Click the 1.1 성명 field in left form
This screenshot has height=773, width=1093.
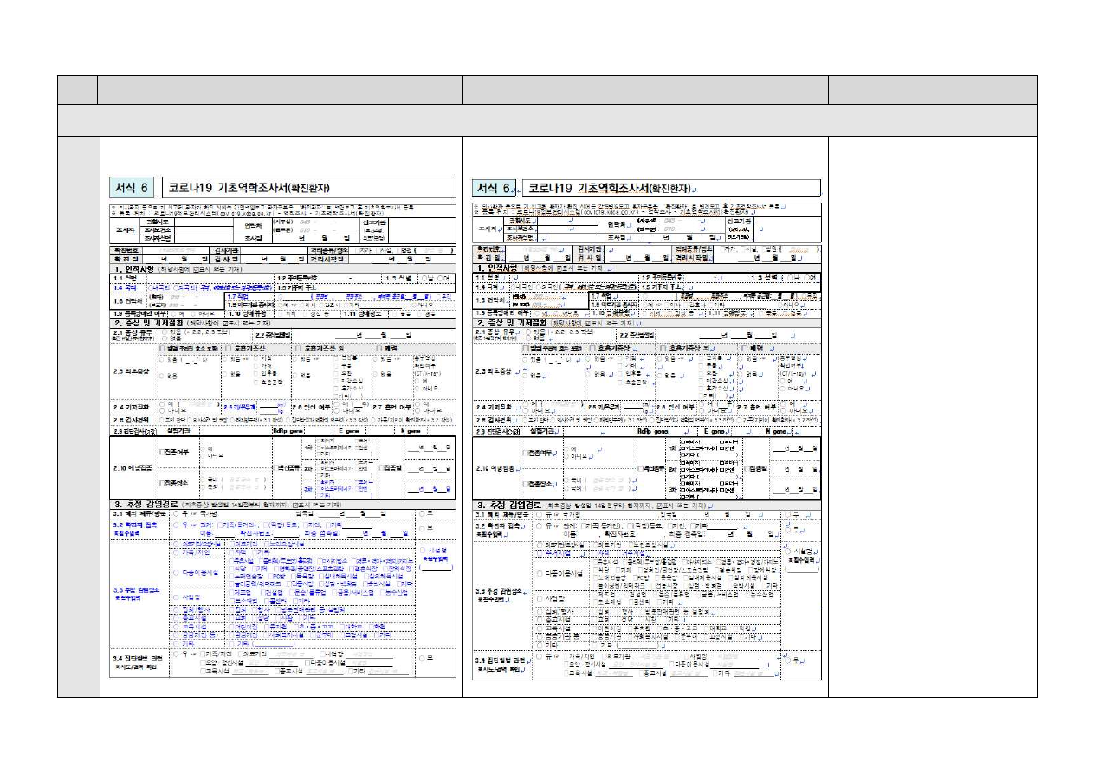[210, 279]
